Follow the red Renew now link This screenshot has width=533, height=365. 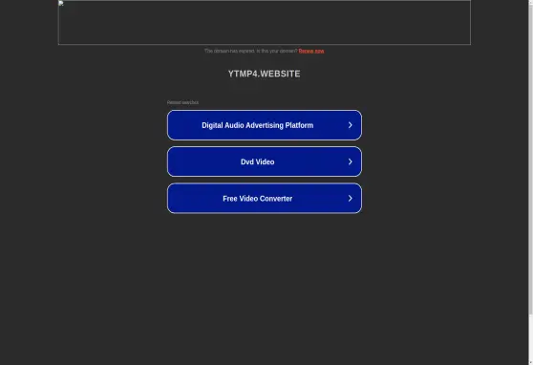click(x=311, y=51)
